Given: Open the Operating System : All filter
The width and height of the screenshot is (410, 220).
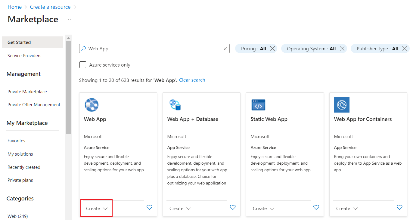Looking at the screenshot, I should click(x=311, y=48).
